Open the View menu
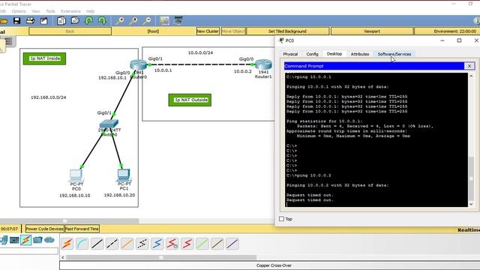This screenshot has width=480, height=270. [35, 11]
